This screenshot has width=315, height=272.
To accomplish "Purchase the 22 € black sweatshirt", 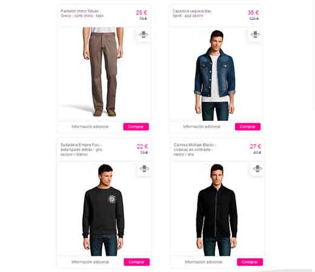I will click(137, 262).
